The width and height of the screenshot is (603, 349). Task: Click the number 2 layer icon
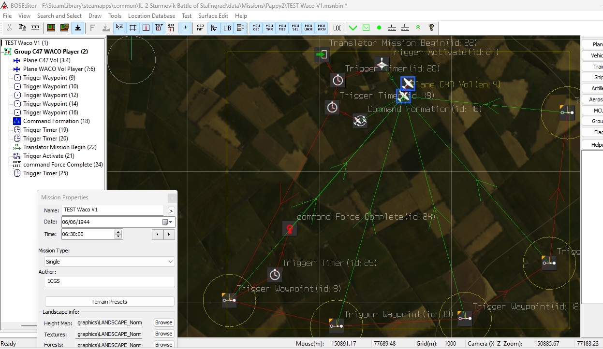click(x=405, y=28)
